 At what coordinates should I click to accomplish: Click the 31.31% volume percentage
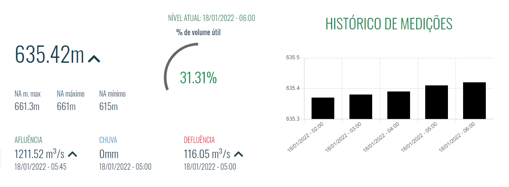[x=198, y=78]
